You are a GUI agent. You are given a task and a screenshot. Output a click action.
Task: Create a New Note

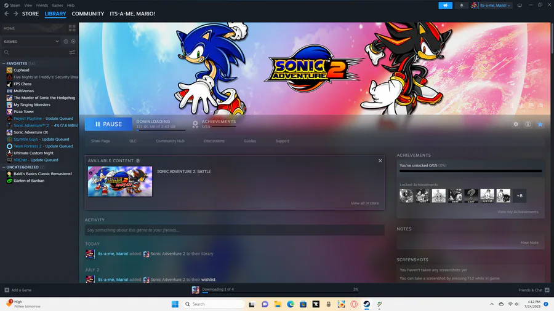point(529,243)
